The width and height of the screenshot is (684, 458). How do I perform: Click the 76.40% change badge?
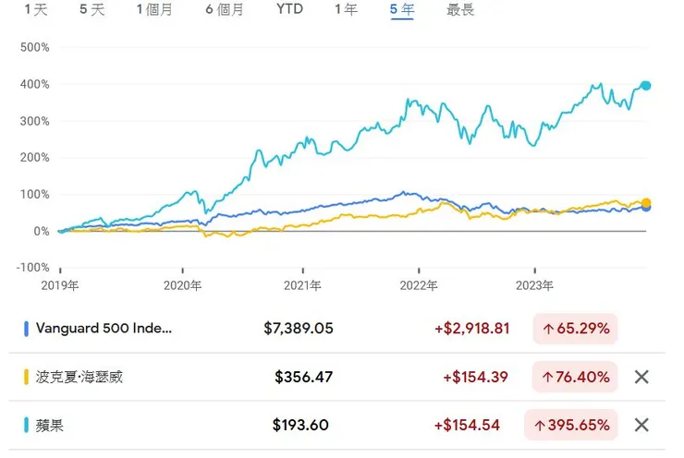[575, 377]
